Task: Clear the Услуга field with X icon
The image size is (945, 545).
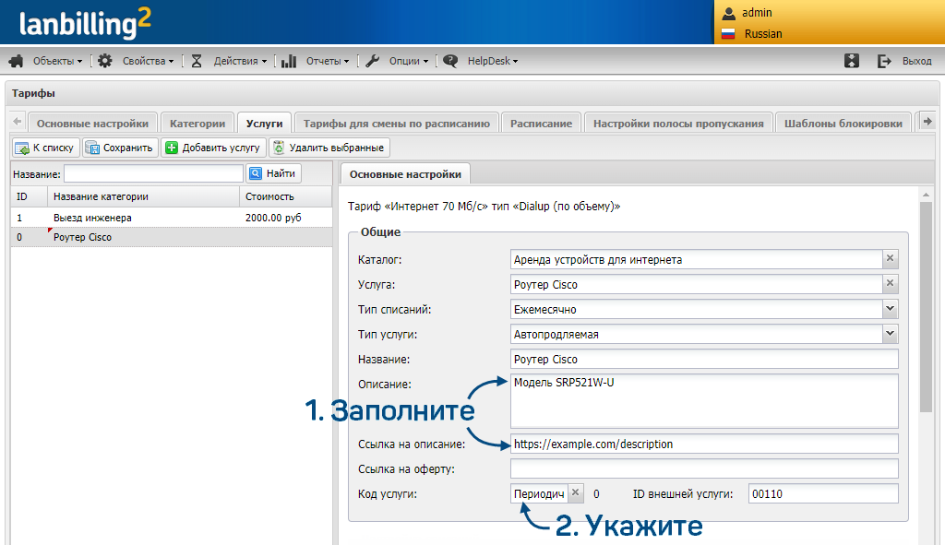Action: (890, 284)
